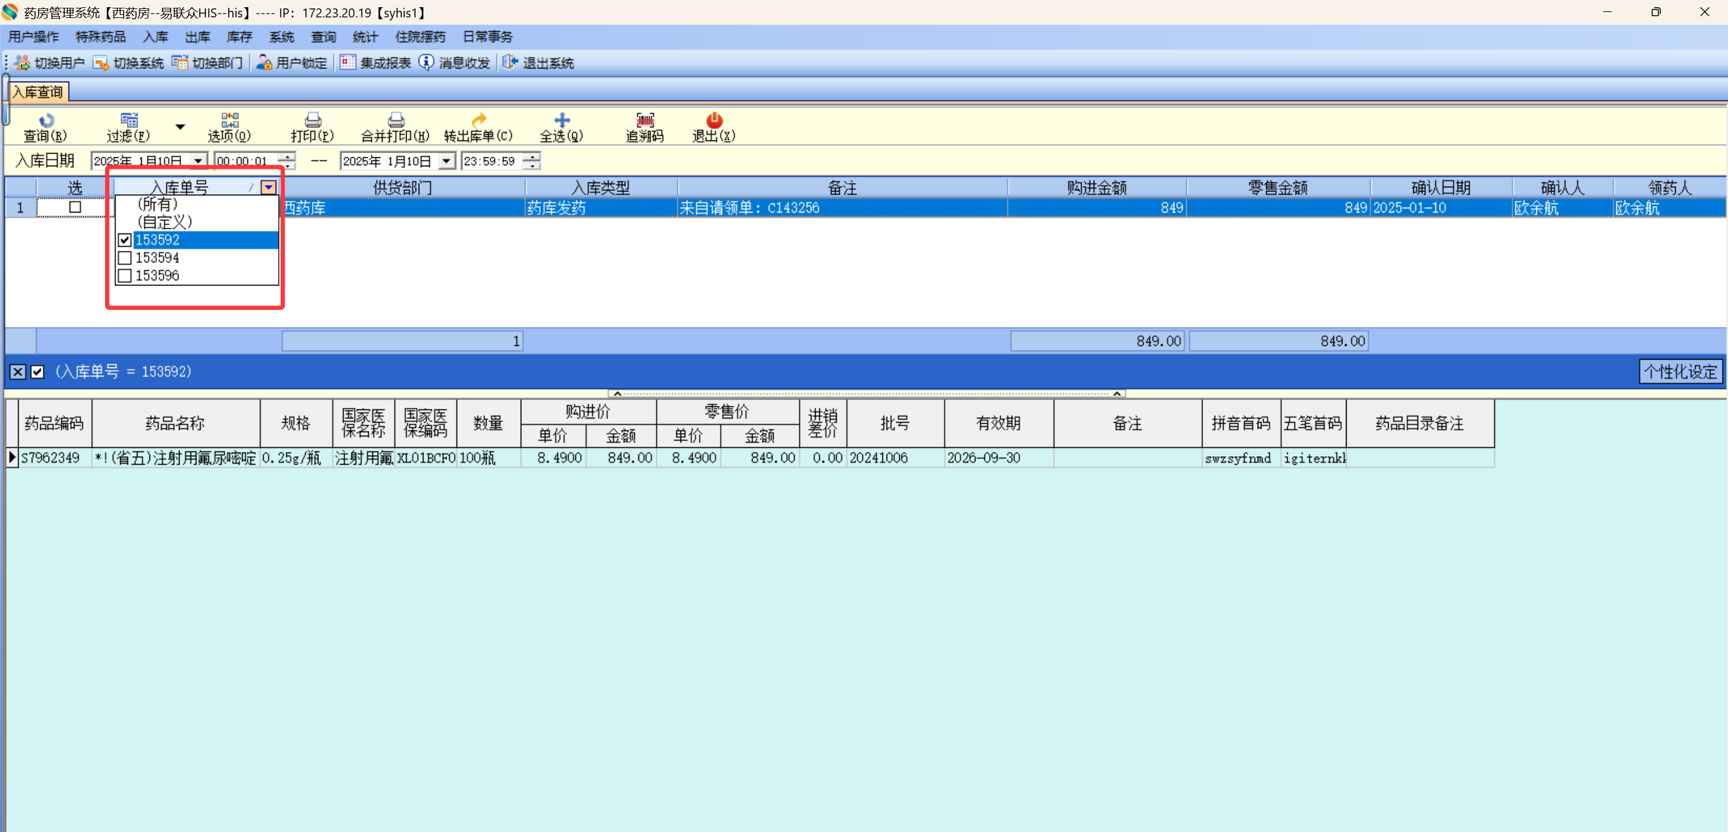Click the 追溯码 barcode icon
The height and width of the screenshot is (832, 1728).
[644, 121]
